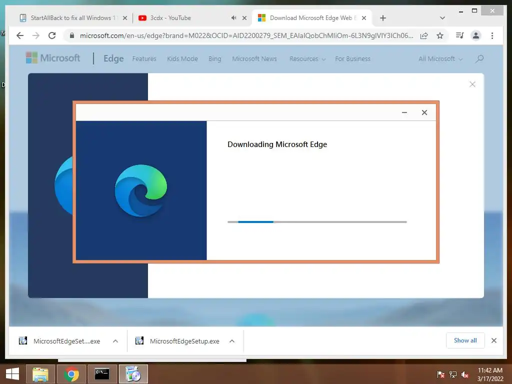512x384 pixels.
Task: Expand the tab search chevron
Action: click(x=442, y=18)
